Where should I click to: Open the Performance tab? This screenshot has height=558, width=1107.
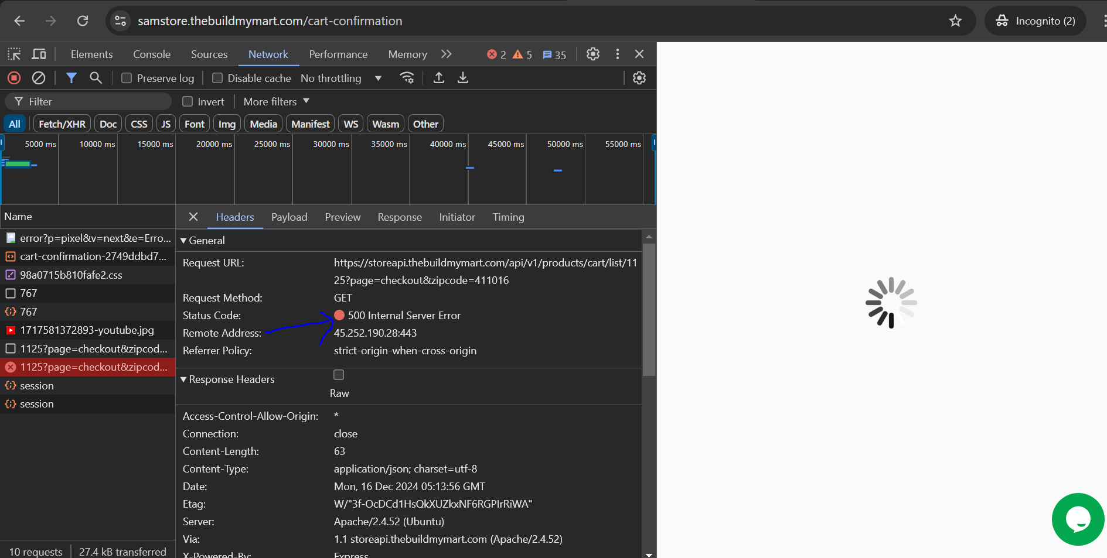338,54
